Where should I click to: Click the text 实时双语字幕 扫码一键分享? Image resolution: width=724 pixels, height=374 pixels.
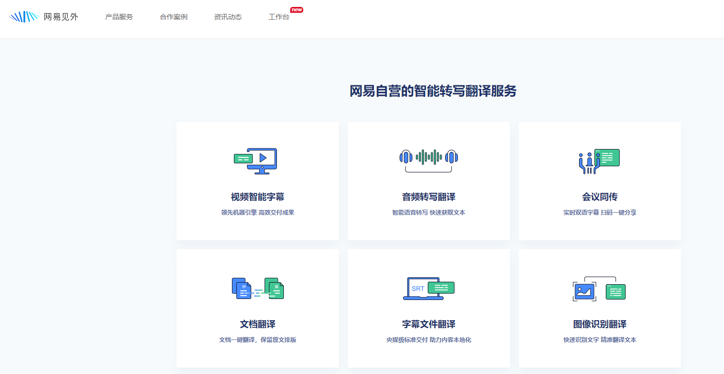click(600, 213)
